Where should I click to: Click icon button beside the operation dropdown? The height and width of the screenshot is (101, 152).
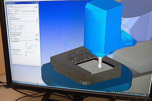(x=36, y=7)
